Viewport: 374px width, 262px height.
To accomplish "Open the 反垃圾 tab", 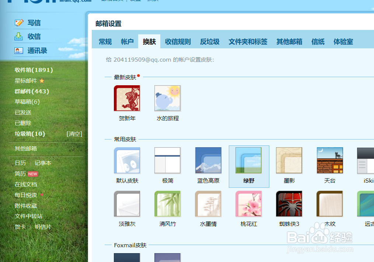I will tap(210, 42).
